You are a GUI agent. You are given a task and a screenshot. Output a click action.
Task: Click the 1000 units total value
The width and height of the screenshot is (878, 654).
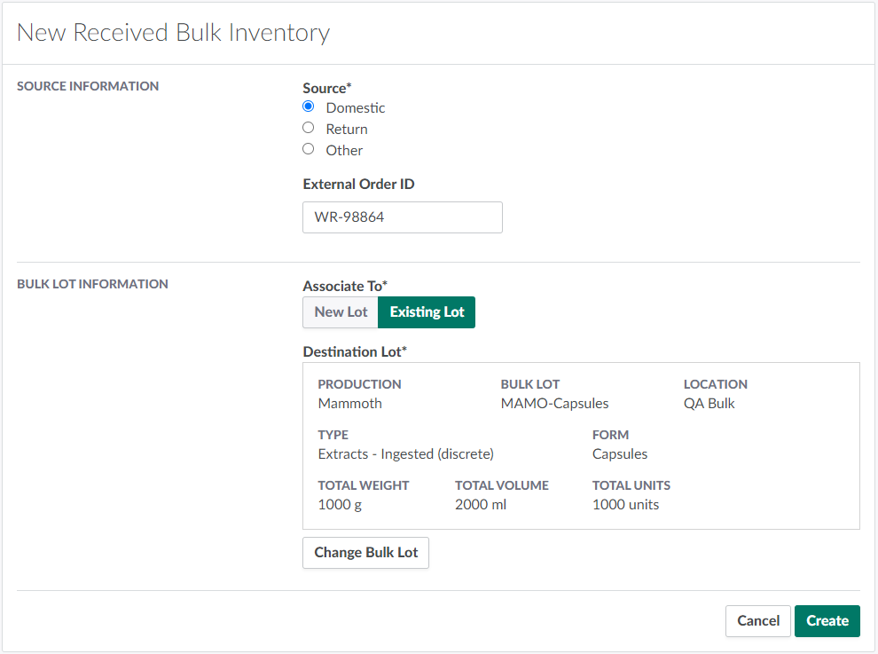pos(625,505)
